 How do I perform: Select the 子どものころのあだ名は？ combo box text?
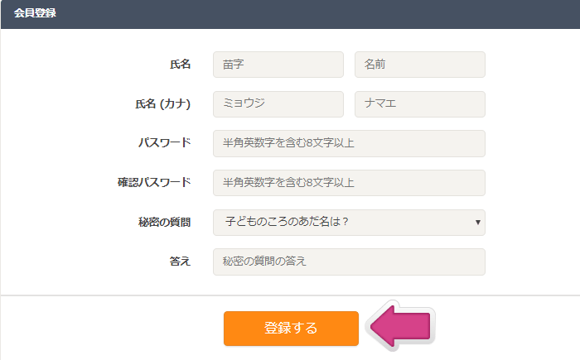coord(287,222)
